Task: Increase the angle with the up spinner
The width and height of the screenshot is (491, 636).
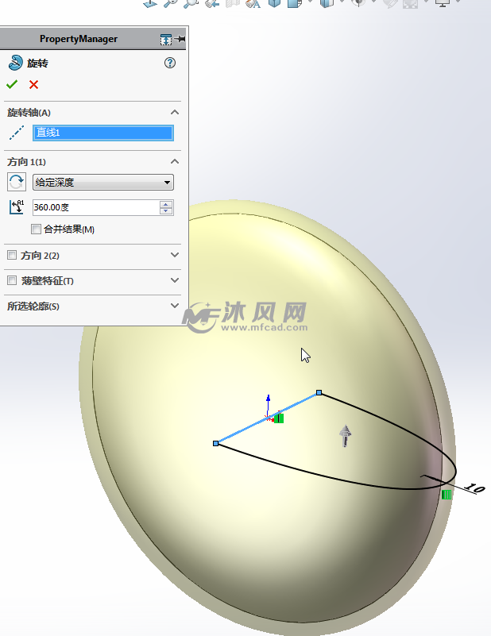Action: pos(166,204)
